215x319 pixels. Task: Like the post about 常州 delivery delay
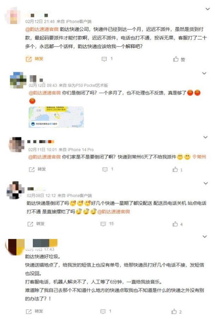(175, 169)
